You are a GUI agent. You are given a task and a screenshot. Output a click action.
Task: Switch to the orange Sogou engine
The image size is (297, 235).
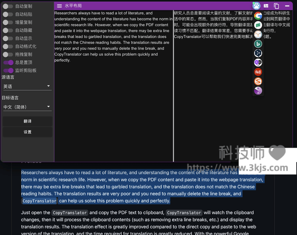click(x=258, y=81)
